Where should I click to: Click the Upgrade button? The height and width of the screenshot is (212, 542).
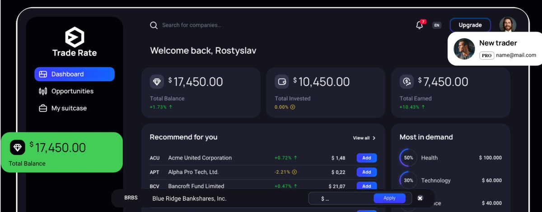(470, 25)
